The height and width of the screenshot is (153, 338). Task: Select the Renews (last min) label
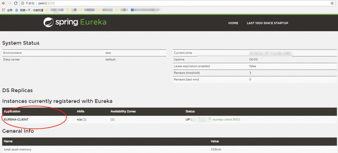186,79
